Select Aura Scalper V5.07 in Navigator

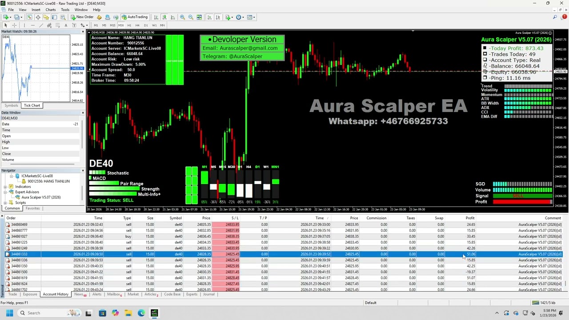(41, 197)
